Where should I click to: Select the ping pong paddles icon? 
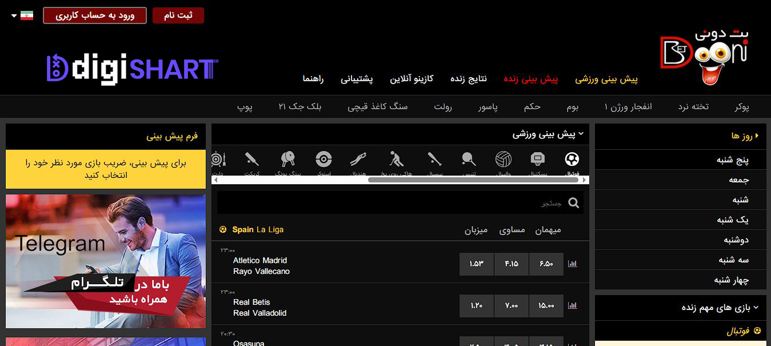[288, 159]
